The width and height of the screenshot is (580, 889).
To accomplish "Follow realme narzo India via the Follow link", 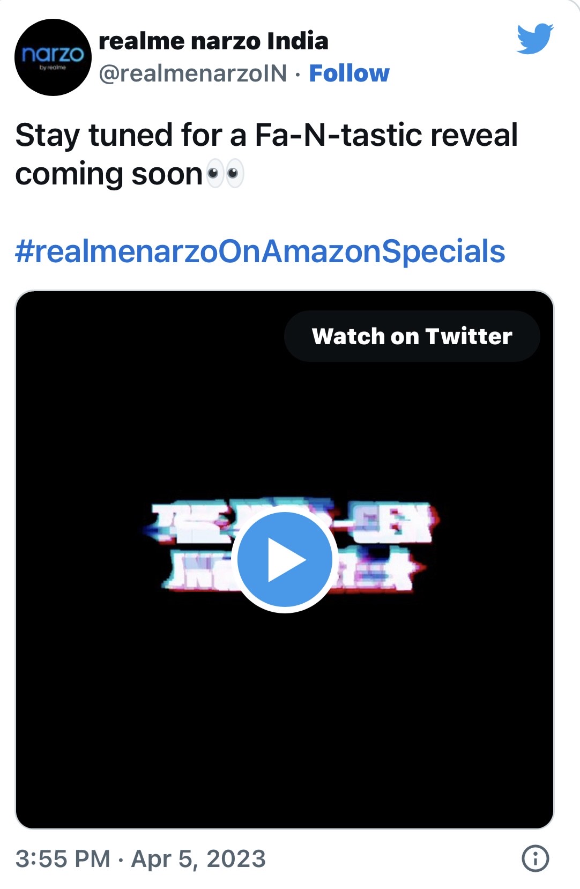I will (x=349, y=73).
